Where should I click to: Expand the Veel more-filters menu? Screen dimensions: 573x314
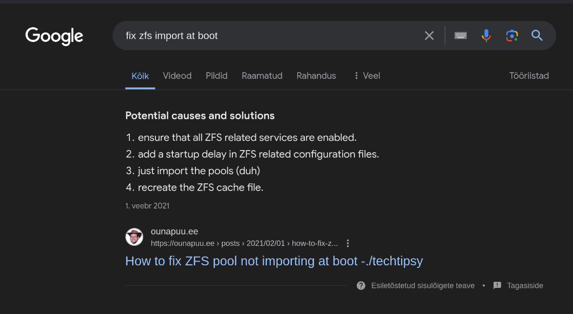tap(367, 76)
